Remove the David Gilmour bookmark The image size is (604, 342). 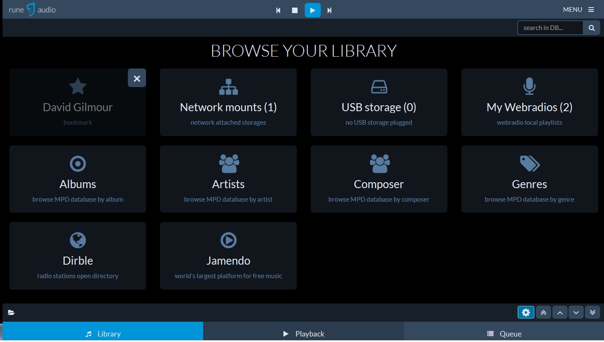click(137, 78)
